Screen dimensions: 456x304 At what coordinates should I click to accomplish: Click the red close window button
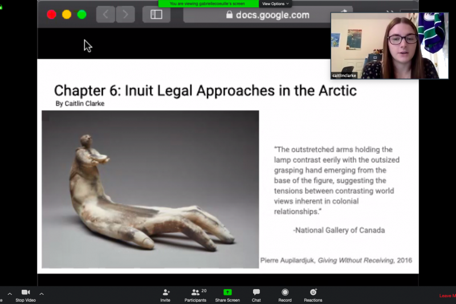pyautogui.click(x=51, y=15)
